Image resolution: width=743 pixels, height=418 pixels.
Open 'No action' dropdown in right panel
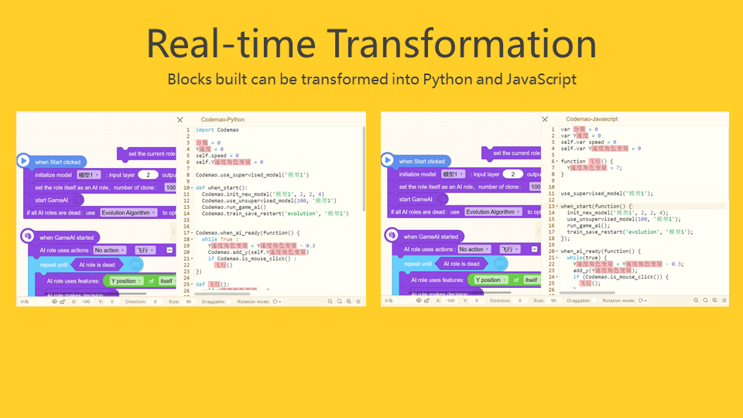tap(471, 250)
